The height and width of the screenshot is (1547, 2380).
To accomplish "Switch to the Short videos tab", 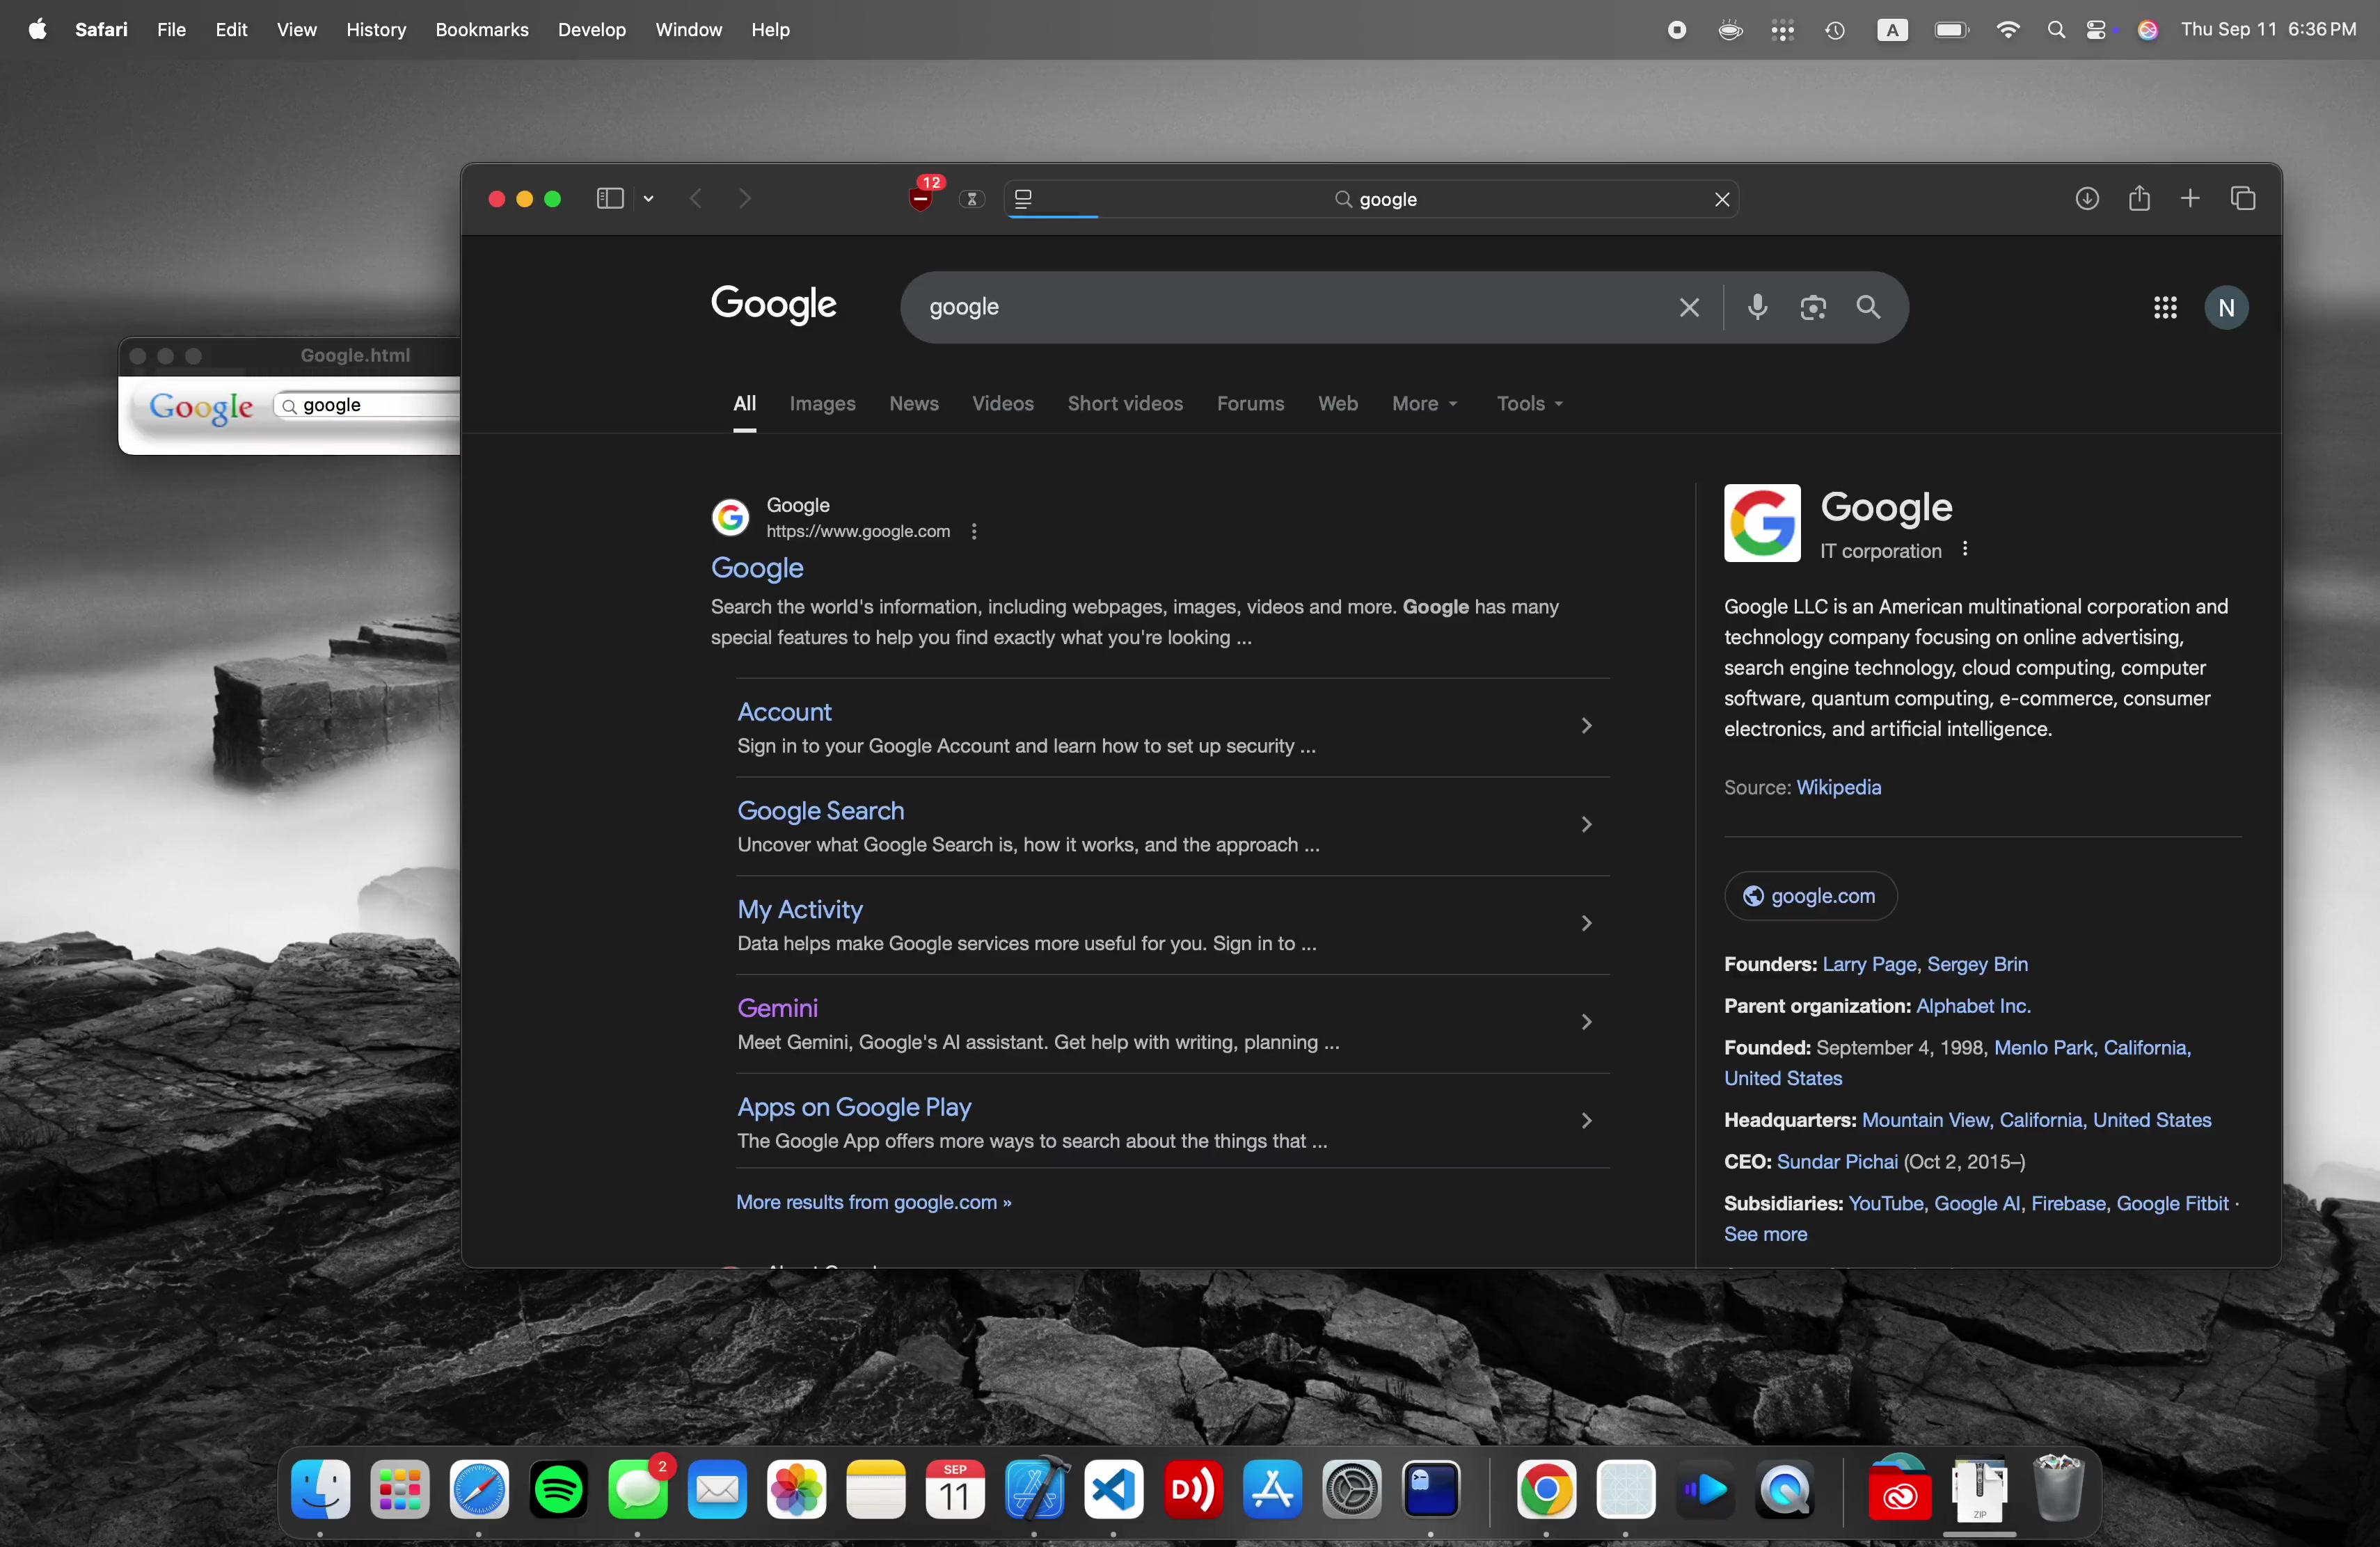I will [x=1125, y=403].
